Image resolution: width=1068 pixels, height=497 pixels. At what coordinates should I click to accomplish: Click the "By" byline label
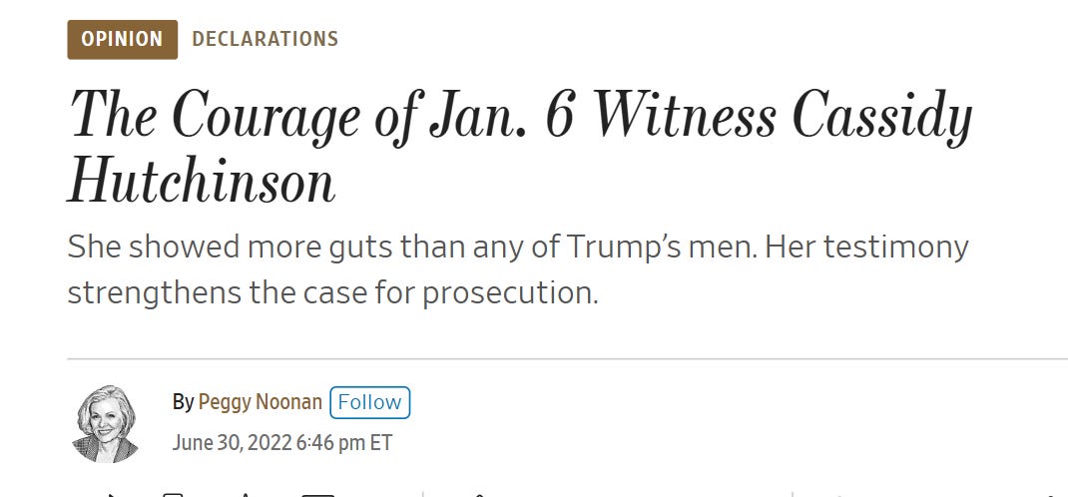pyautogui.click(x=183, y=402)
